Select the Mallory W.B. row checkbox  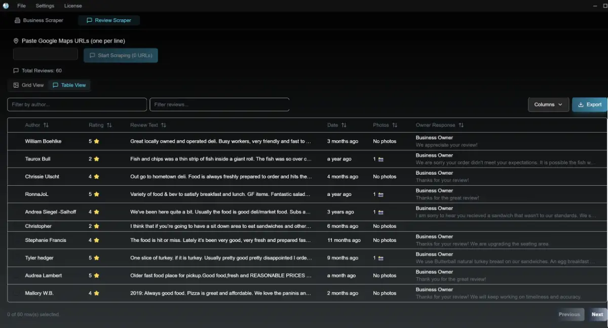16,294
